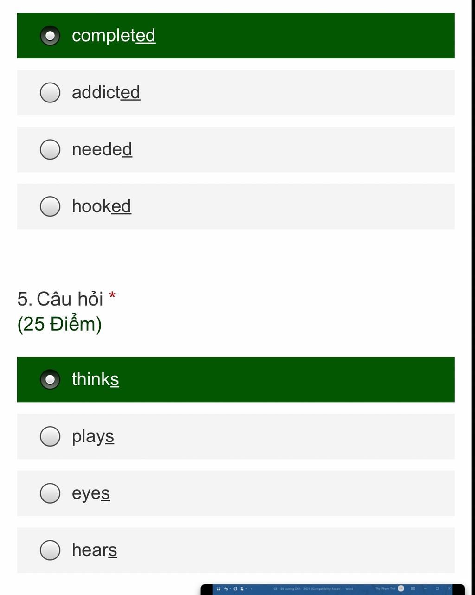Pick the 'hooked' answer choice
This screenshot has width=475, height=595.
coord(236,206)
